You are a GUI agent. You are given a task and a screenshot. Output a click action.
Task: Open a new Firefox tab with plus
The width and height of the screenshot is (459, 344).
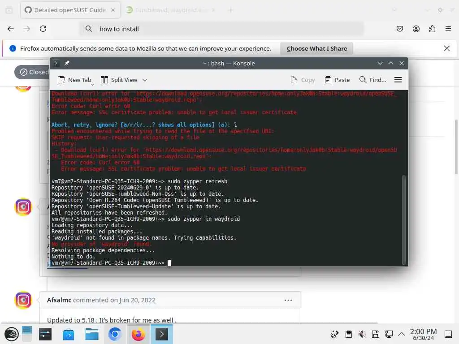pyautogui.click(x=231, y=10)
